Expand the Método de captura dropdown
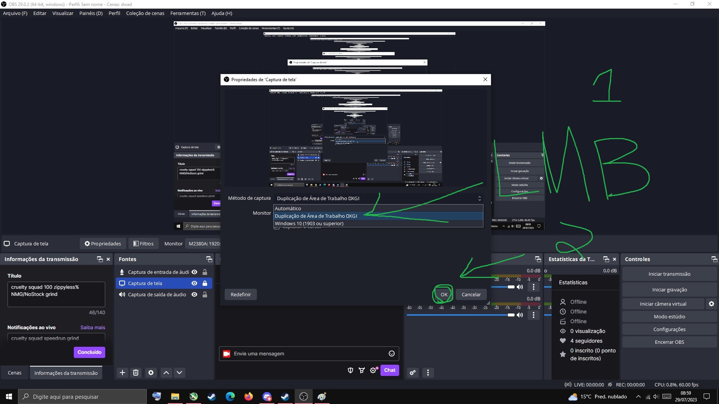The width and height of the screenshot is (719, 404). pyautogui.click(x=378, y=199)
